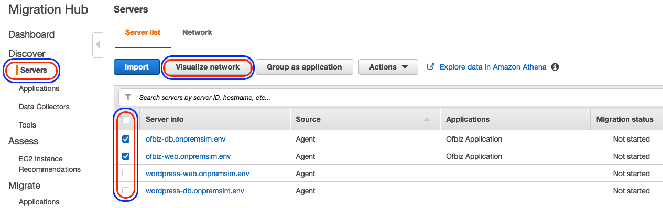Open the Actions dropdown menu
The height and width of the screenshot is (208, 663).
[x=388, y=67]
